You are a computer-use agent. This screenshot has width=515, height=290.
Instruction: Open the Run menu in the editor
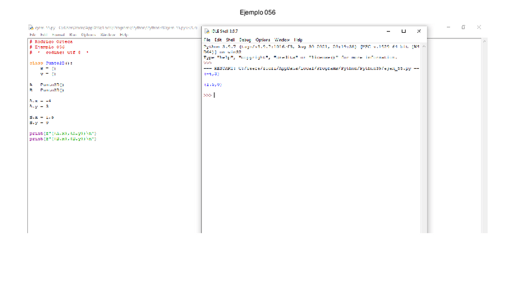coord(73,35)
